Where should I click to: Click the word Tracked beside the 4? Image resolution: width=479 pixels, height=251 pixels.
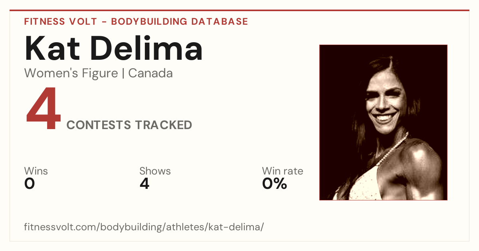coord(163,125)
